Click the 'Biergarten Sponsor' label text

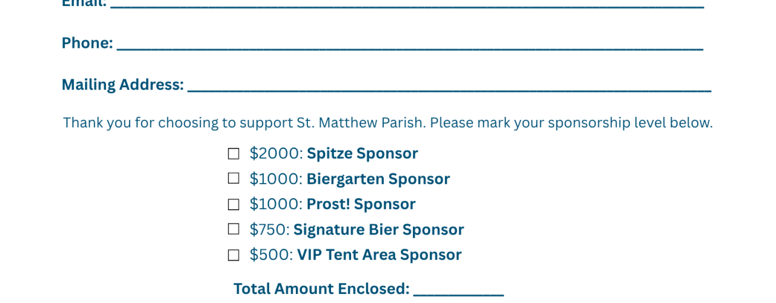click(x=378, y=179)
